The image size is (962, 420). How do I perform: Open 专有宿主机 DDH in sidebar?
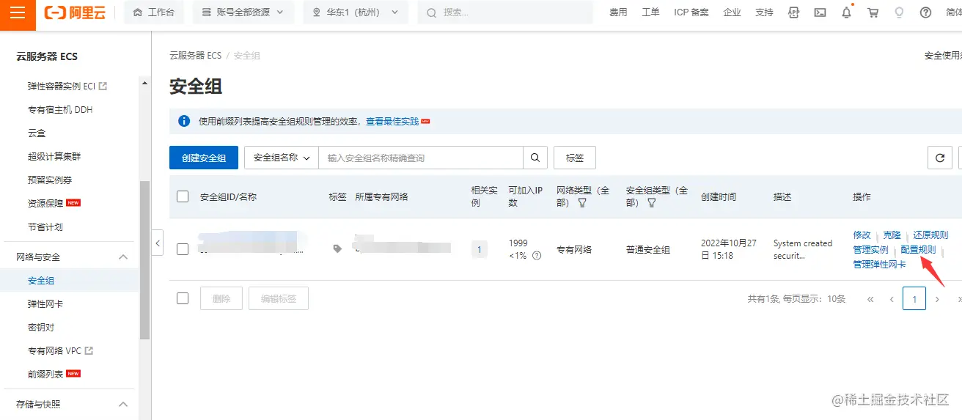tap(60, 110)
